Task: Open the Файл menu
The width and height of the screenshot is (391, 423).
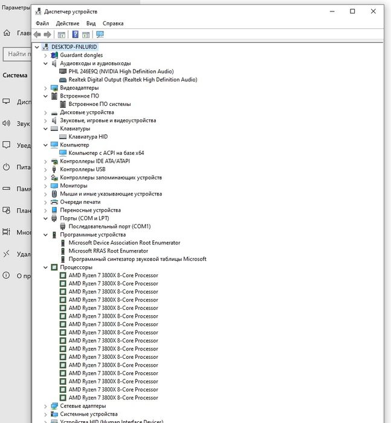Action: click(42, 24)
